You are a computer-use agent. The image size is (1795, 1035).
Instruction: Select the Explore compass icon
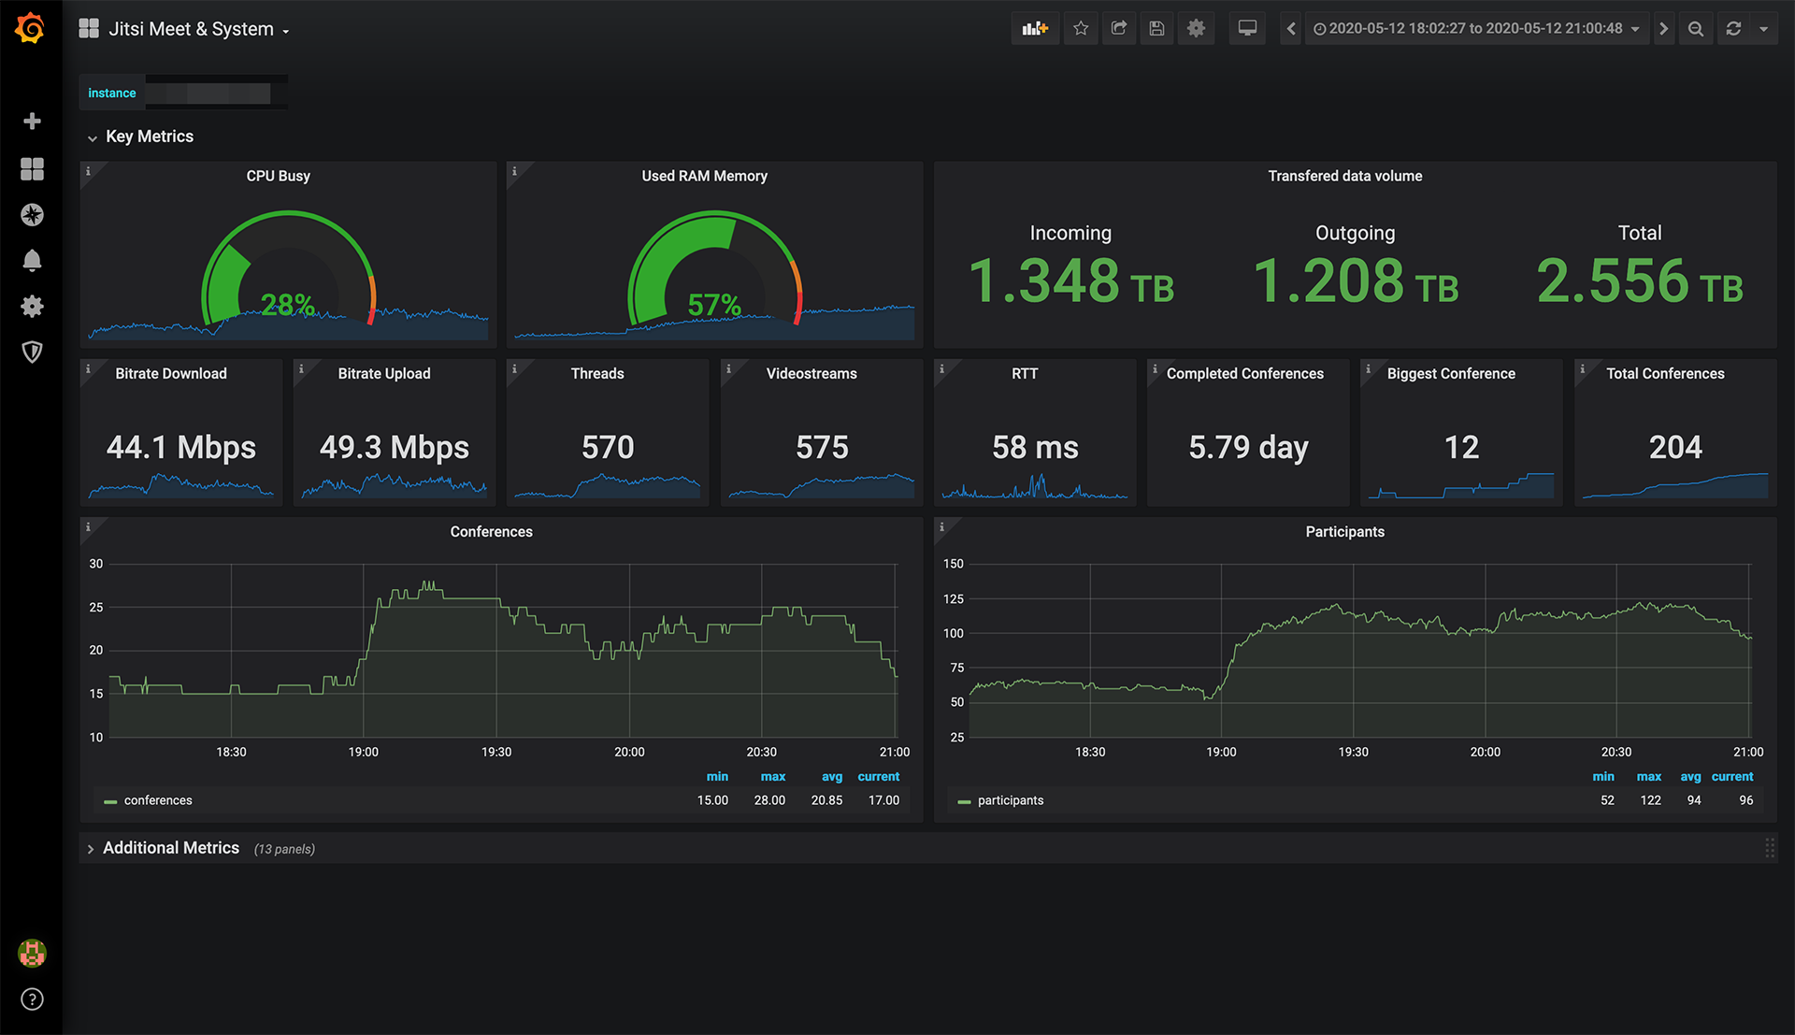[x=34, y=213]
